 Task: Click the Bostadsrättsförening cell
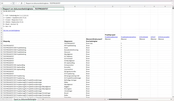75,50
